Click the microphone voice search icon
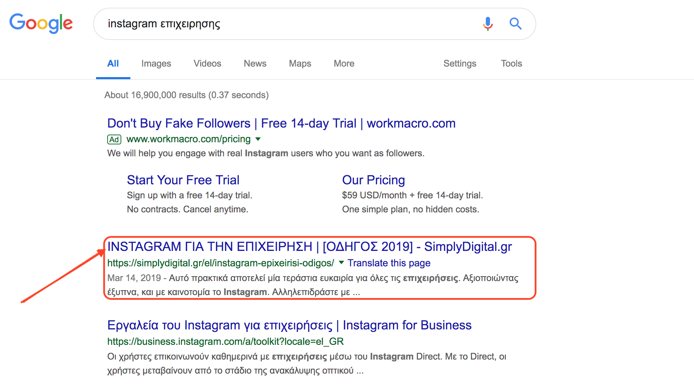This screenshot has width=694, height=389. [x=488, y=24]
